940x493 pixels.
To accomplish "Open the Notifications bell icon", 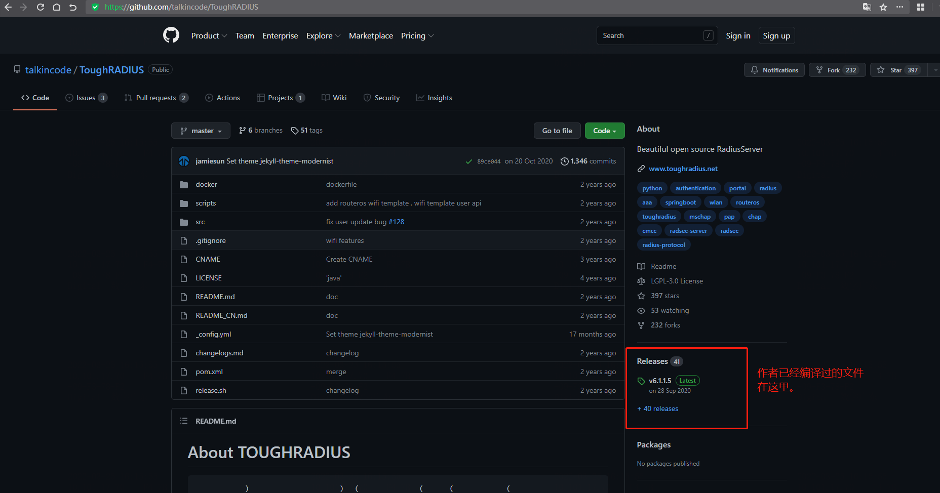I will point(754,70).
